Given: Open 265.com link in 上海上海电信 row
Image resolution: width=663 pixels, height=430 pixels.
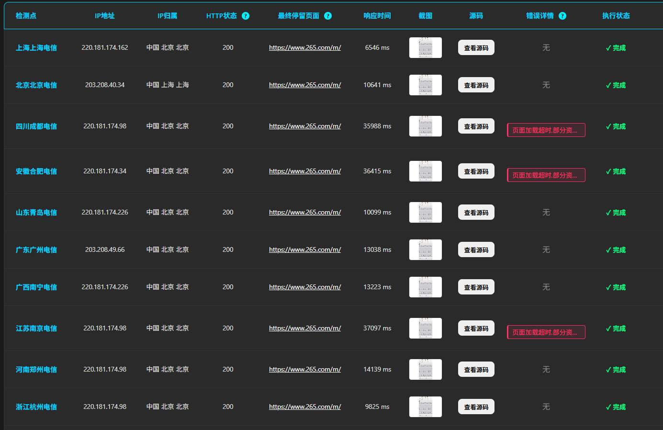Looking at the screenshot, I should [x=305, y=48].
